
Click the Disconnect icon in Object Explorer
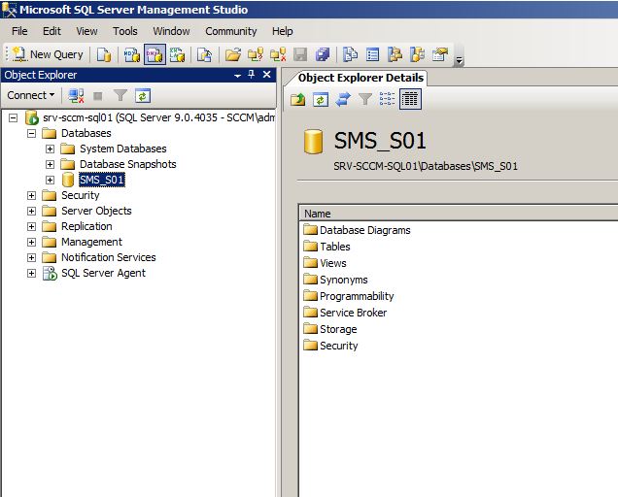click(76, 96)
